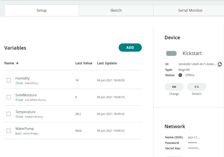Click the Kickstart device board icon
The image size is (224, 157).
pyautogui.click(x=171, y=53)
